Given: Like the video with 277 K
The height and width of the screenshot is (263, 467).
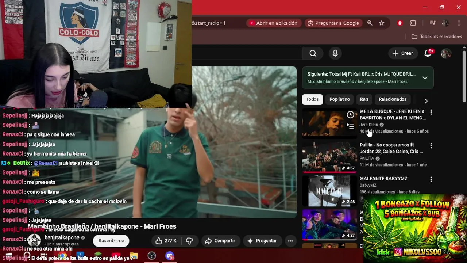Looking at the screenshot, I should point(166,241).
